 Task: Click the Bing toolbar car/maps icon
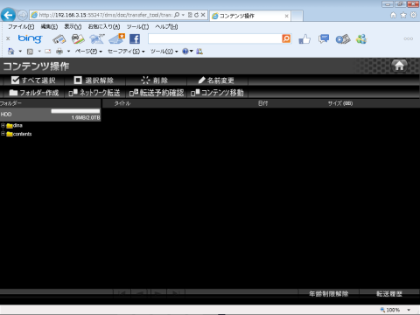click(78, 38)
